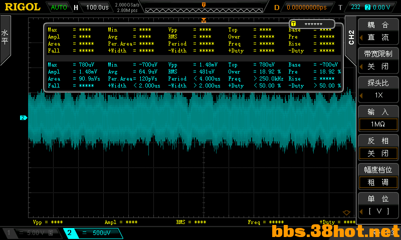Click the channel 2 ground level marker
The width and height of the screenshot is (401, 240).
click(x=23, y=117)
